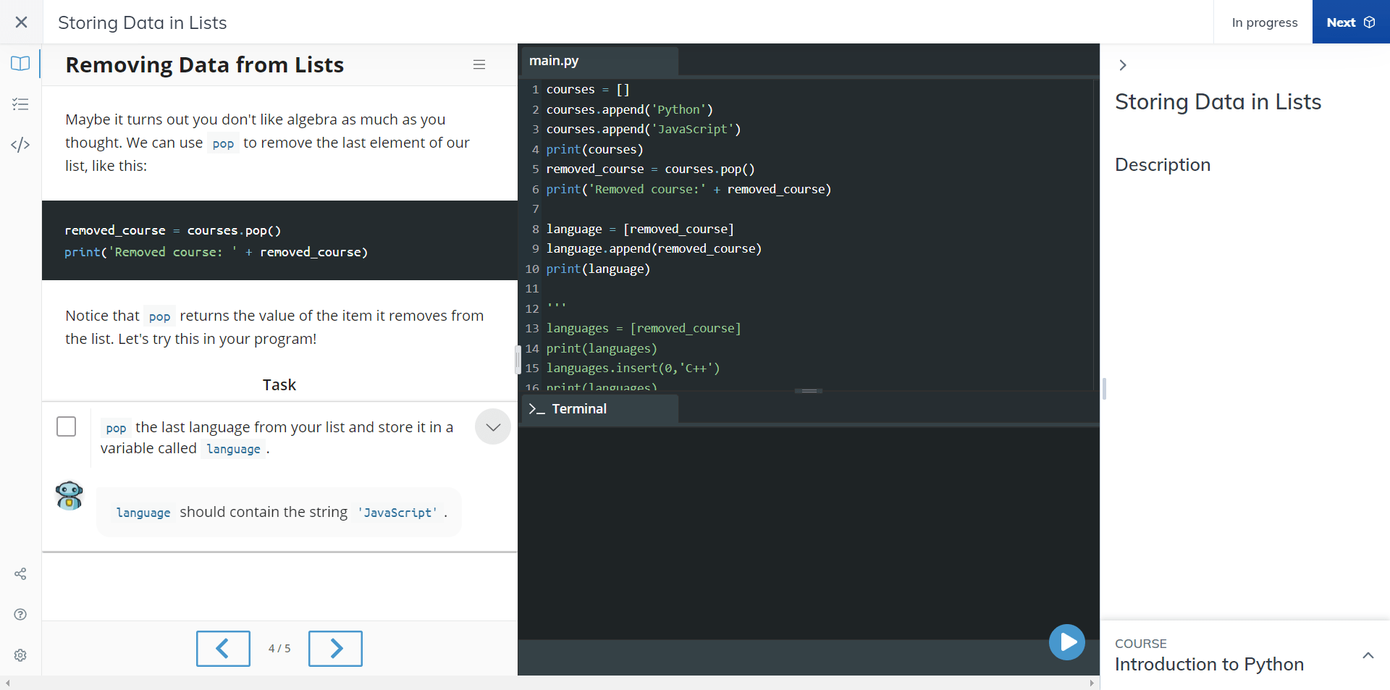Click the 'Storing Data in Lists' header title

(x=143, y=22)
